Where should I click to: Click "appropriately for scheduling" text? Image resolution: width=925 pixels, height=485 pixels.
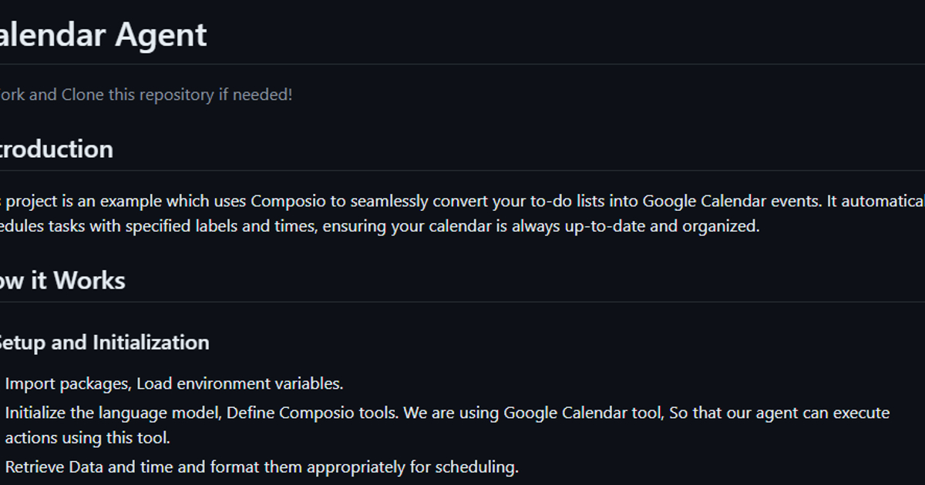412,467
